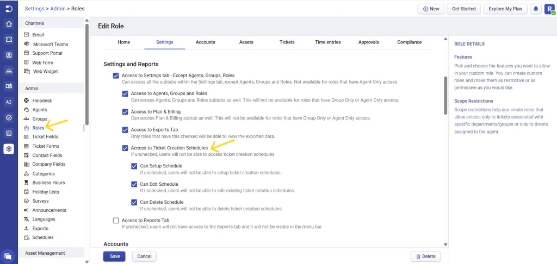
Task: Open the Home icon in left rail
Action: click(9, 24)
